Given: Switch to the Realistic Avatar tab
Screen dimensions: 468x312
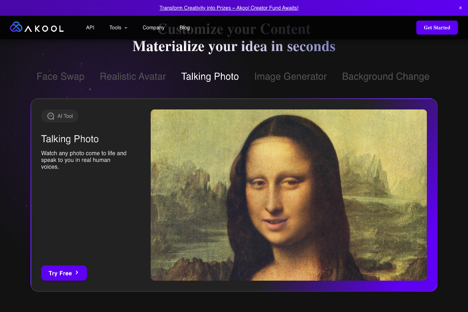Looking at the screenshot, I should point(133,76).
